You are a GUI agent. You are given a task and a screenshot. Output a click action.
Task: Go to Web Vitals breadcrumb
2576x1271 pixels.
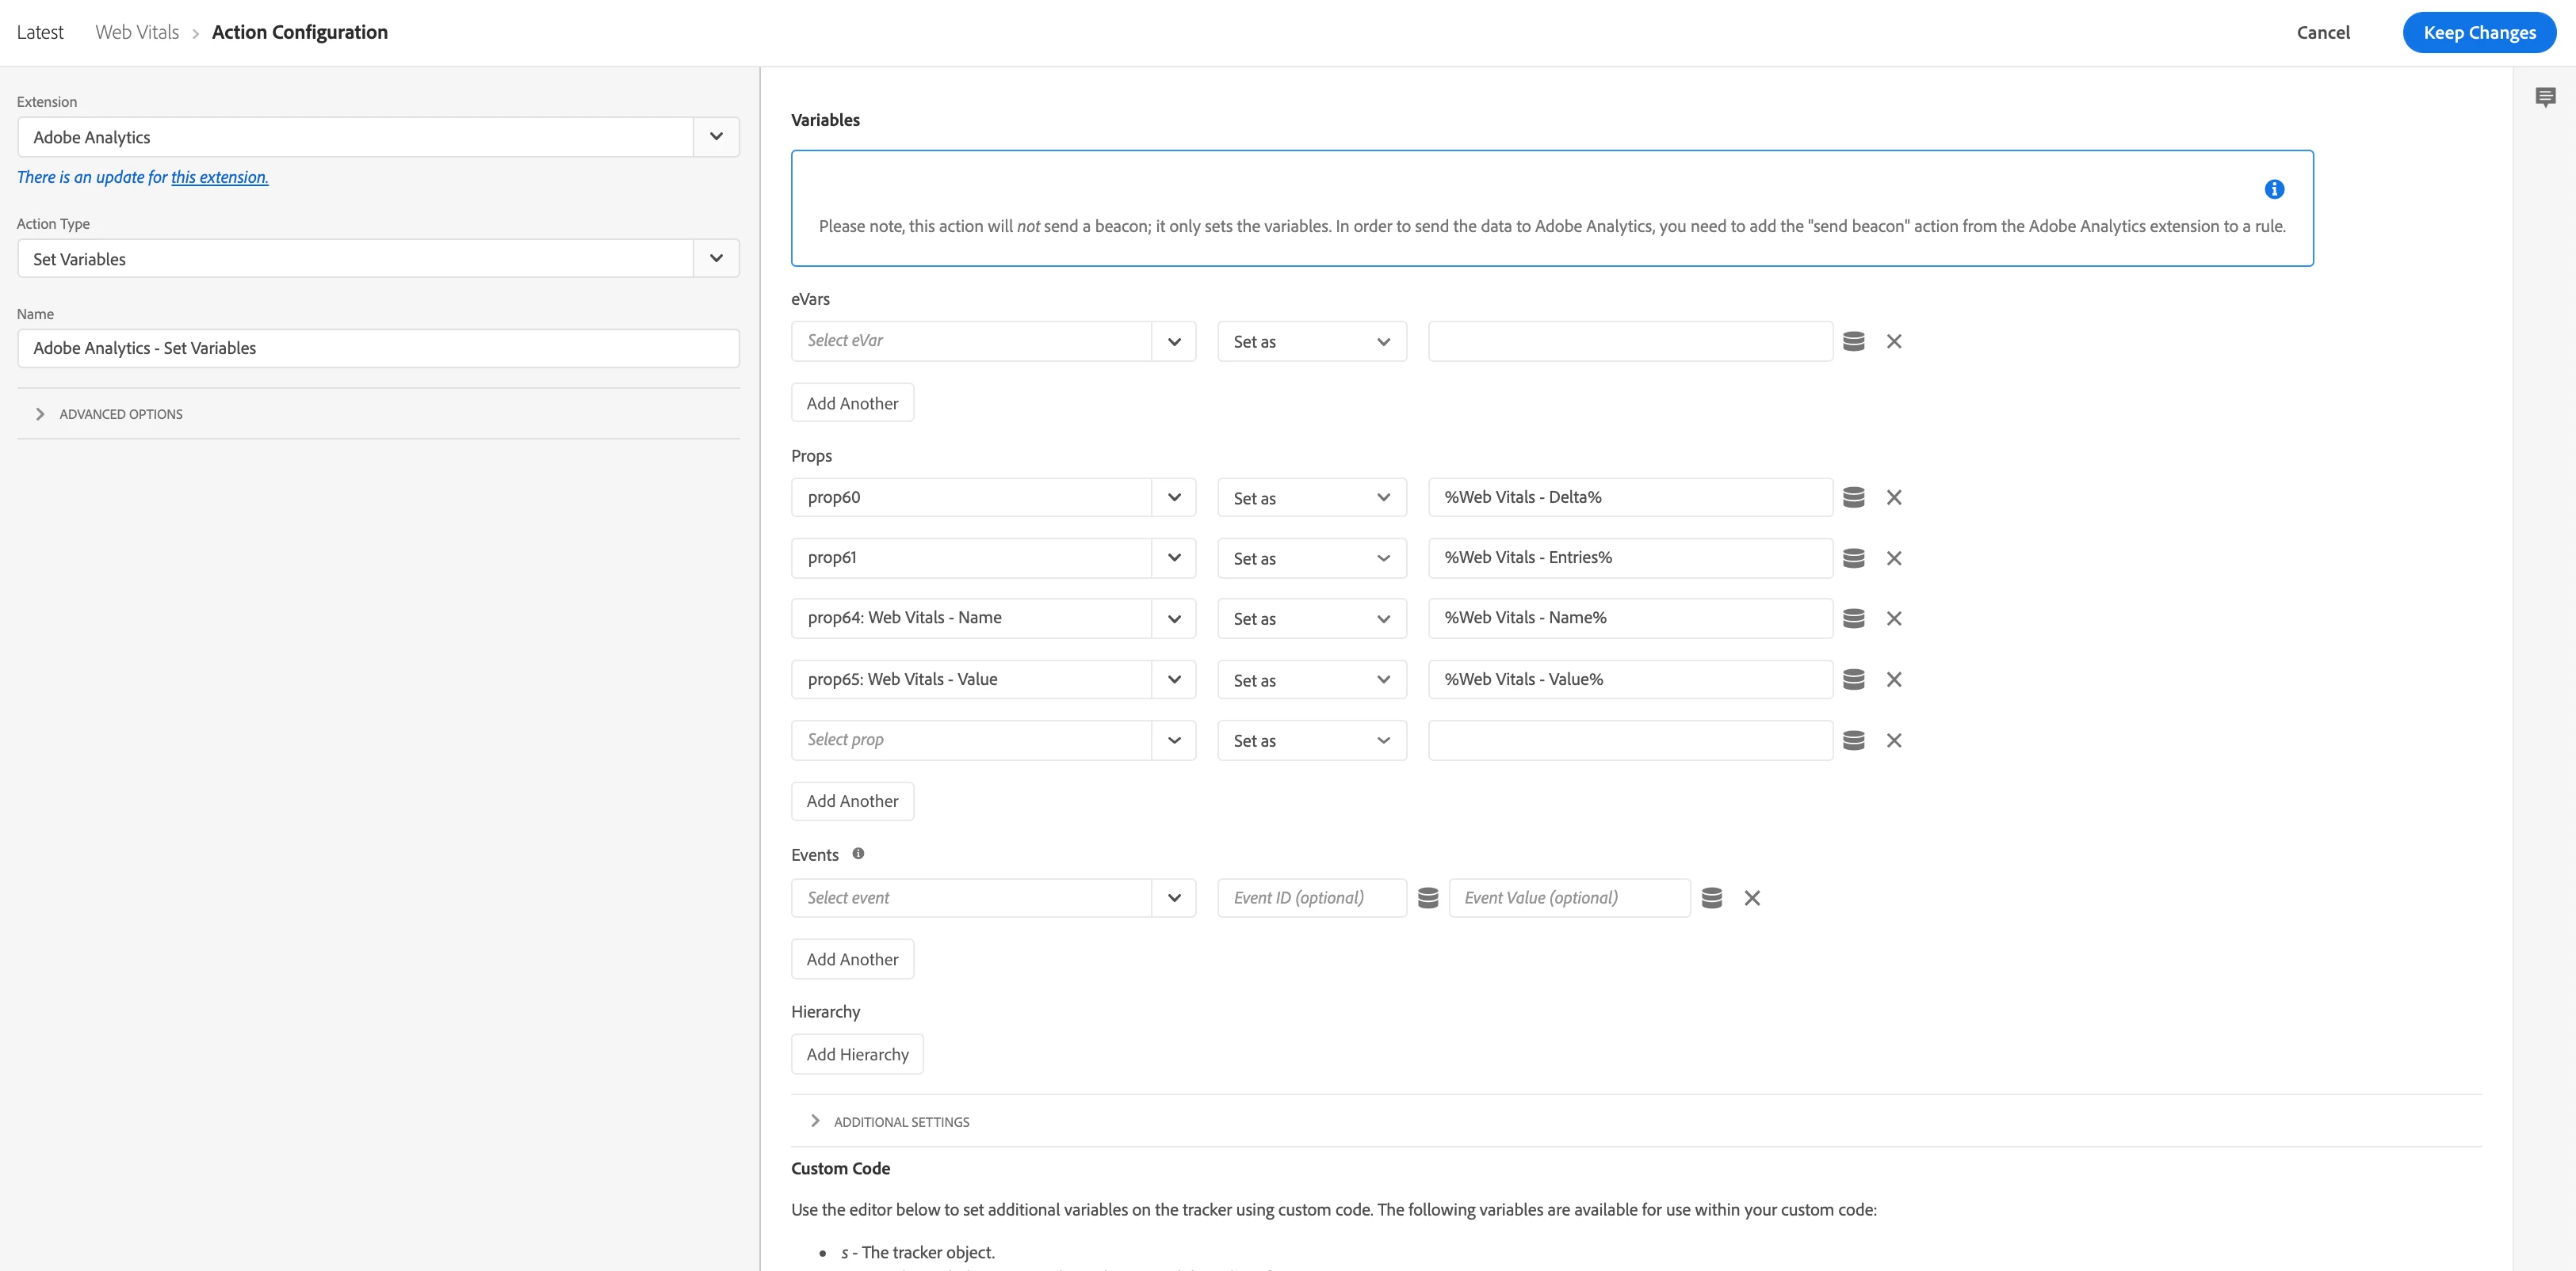[x=137, y=32]
